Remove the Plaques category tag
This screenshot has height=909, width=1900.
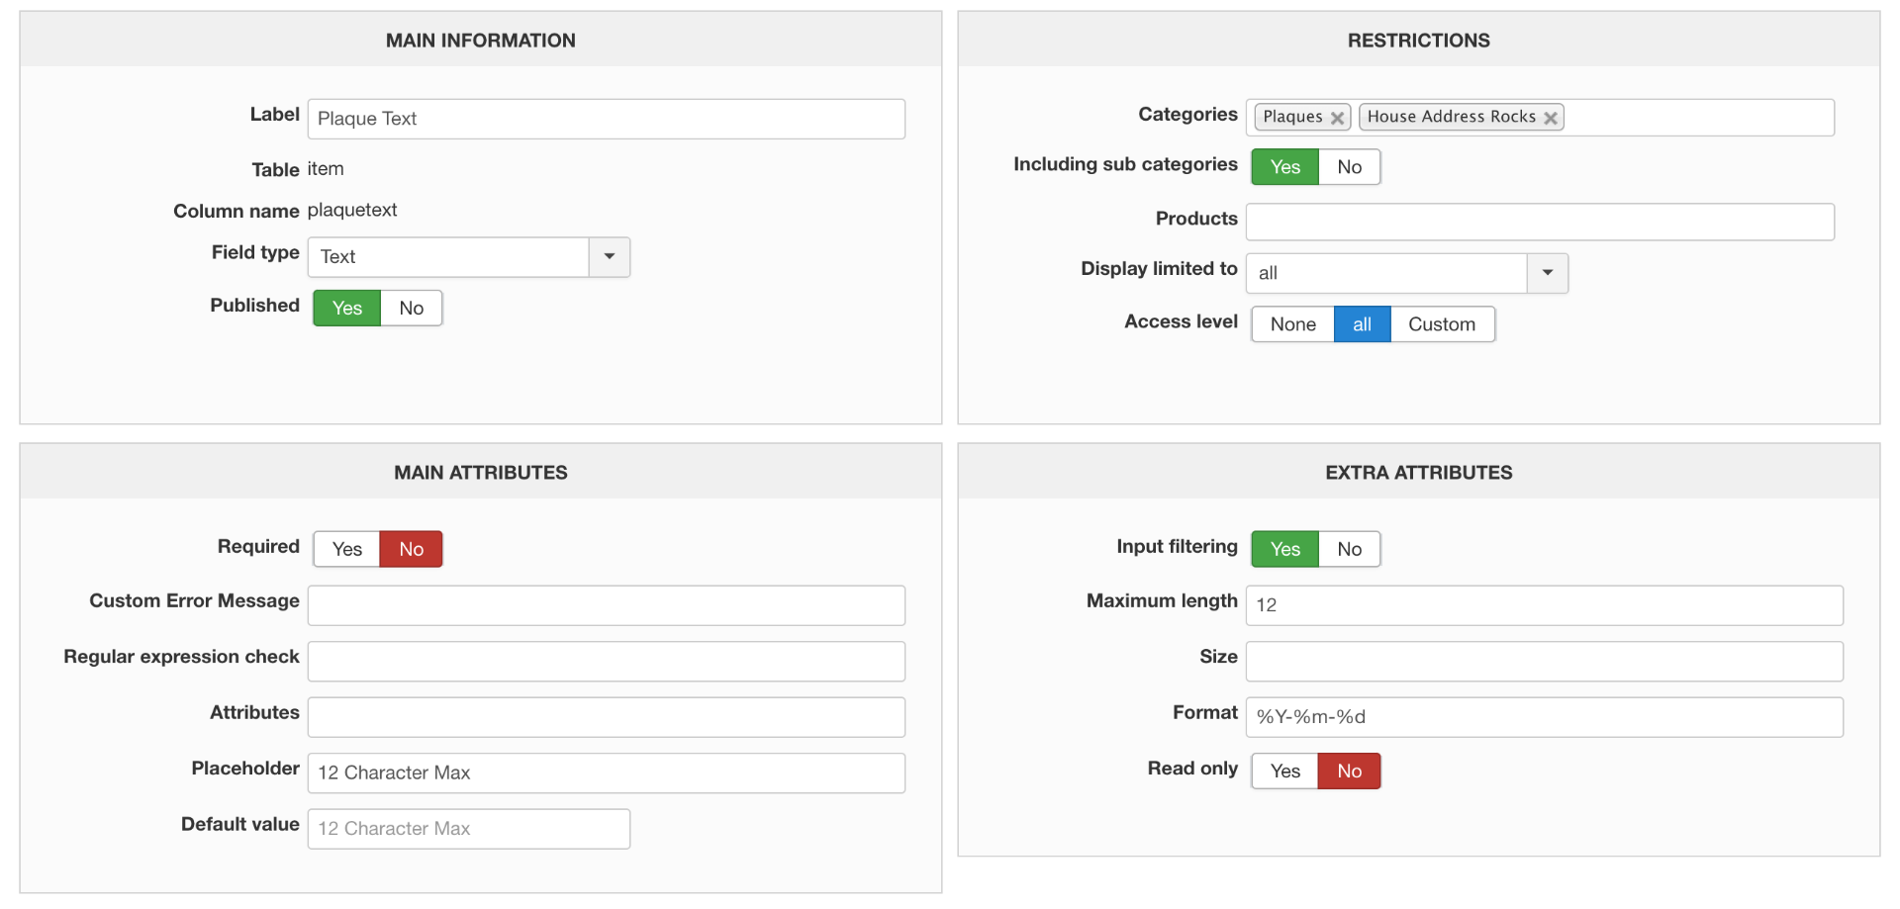point(1337,118)
